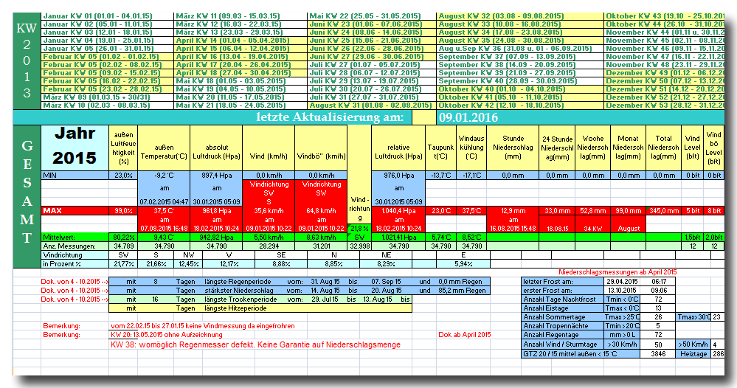Select April KW 15 (06.04 - 12.04.2015)

pos(232,49)
